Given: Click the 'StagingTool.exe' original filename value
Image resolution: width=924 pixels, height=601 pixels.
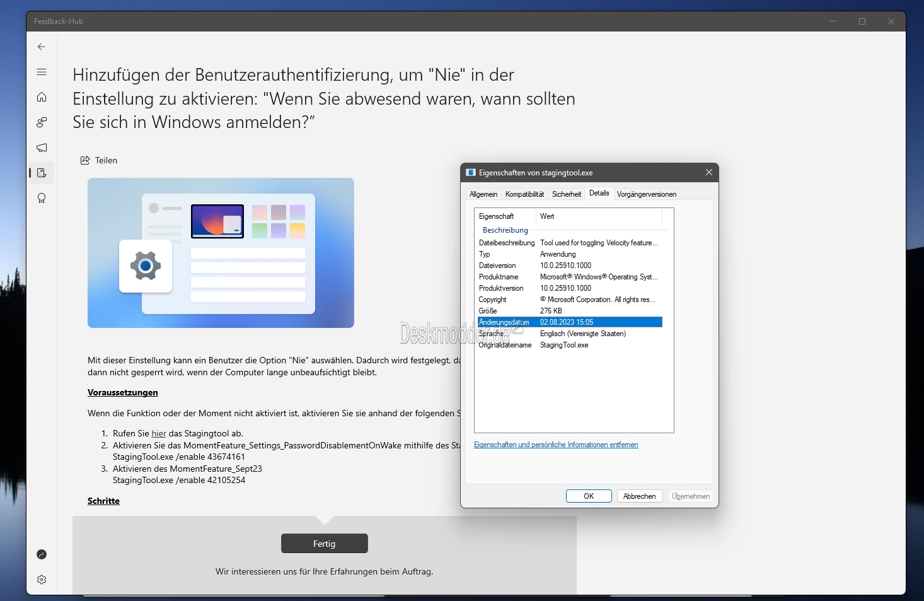Looking at the screenshot, I should pyautogui.click(x=564, y=345).
